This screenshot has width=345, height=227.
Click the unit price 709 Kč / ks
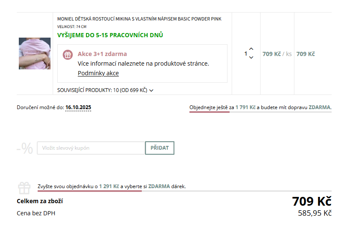[277, 54]
